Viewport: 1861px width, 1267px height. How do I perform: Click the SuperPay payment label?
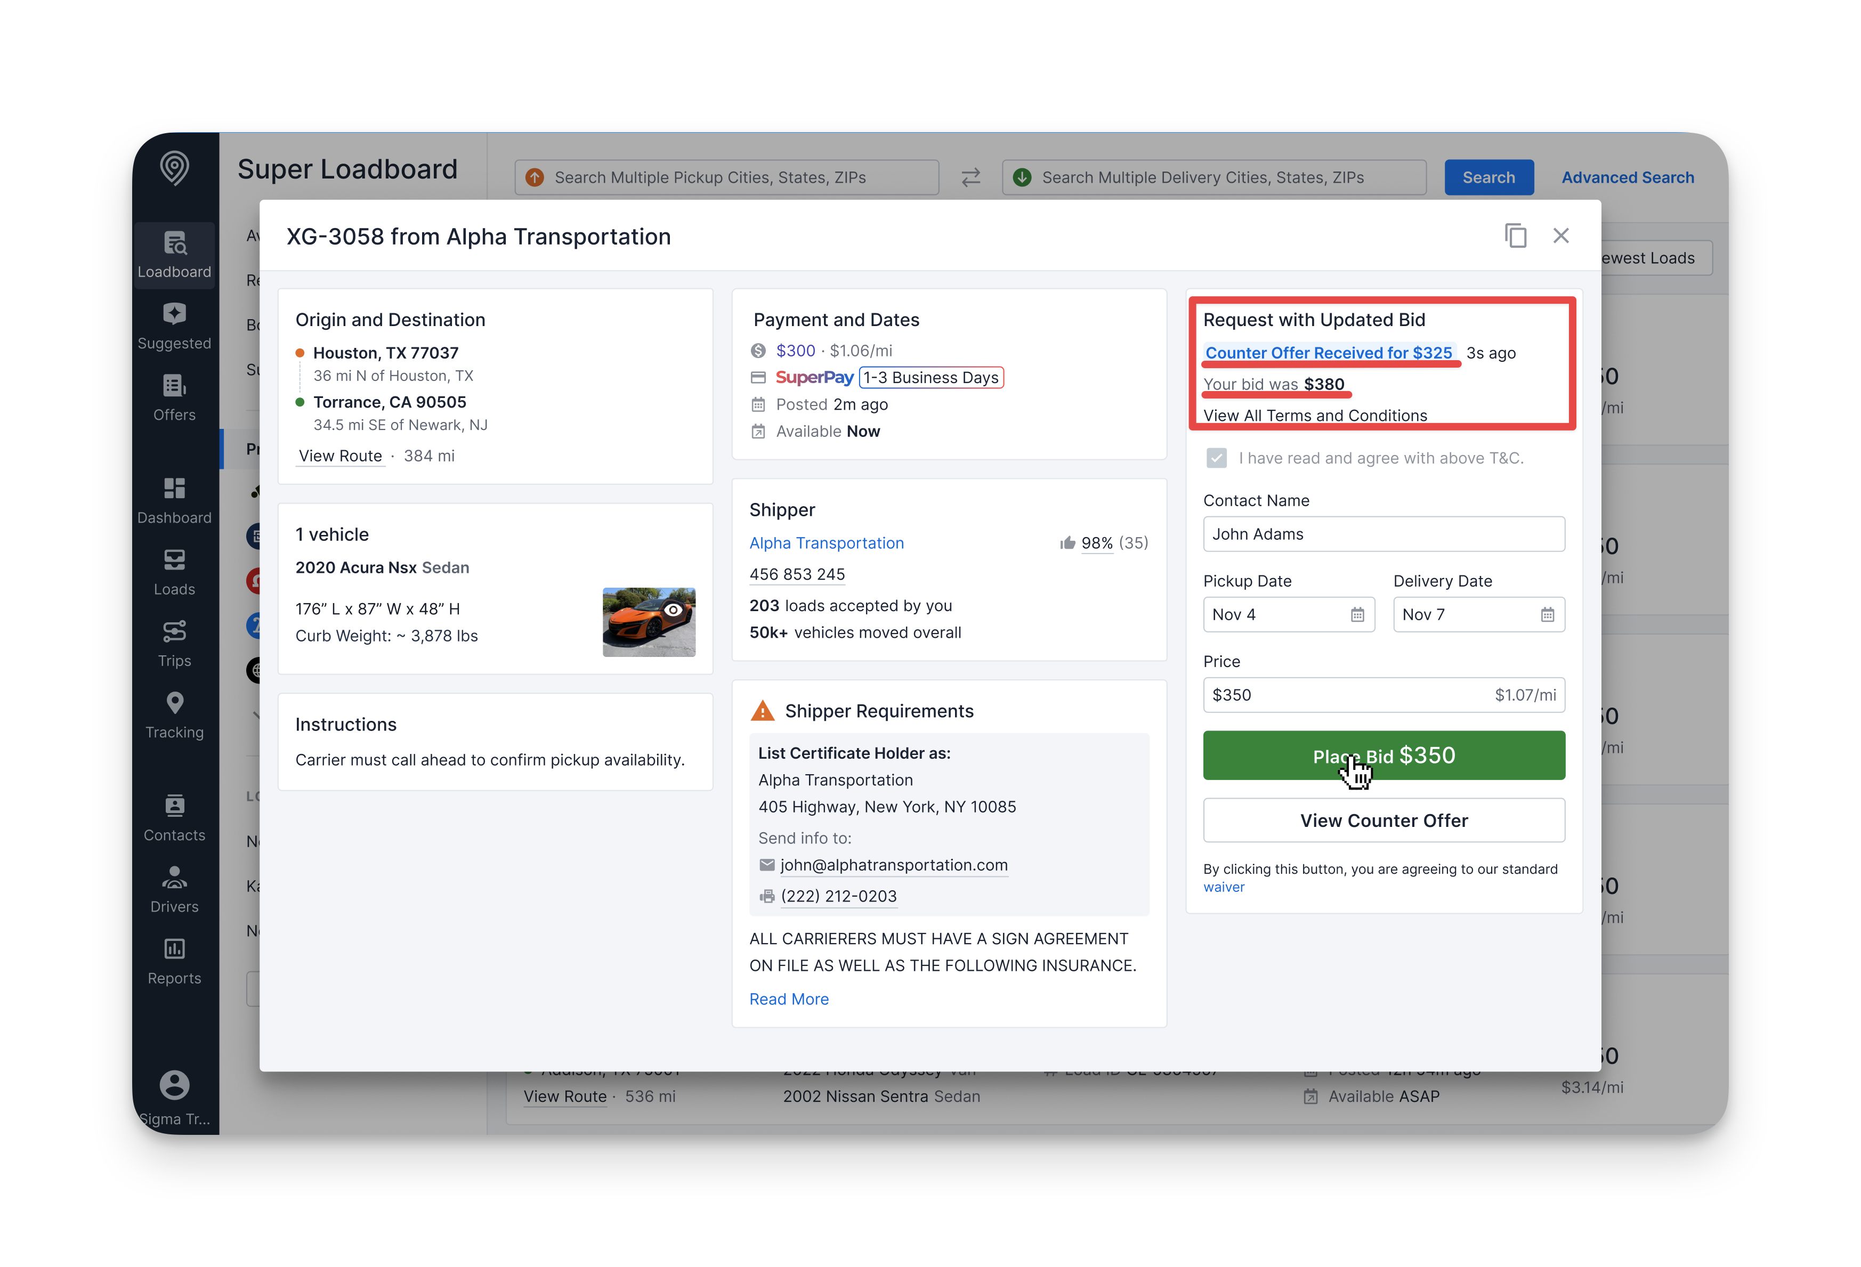click(x=814, y=378)
